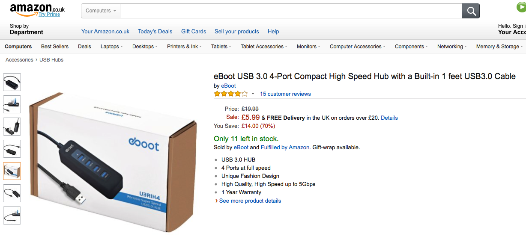
Task: Open the 15 customer reviews link
Action: coord(285,94)
